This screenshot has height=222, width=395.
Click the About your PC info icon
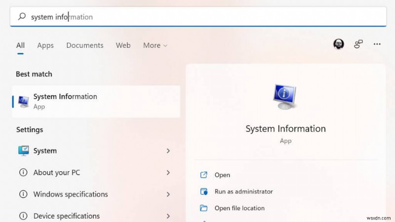pyautogui.click(x=23, y=172)
